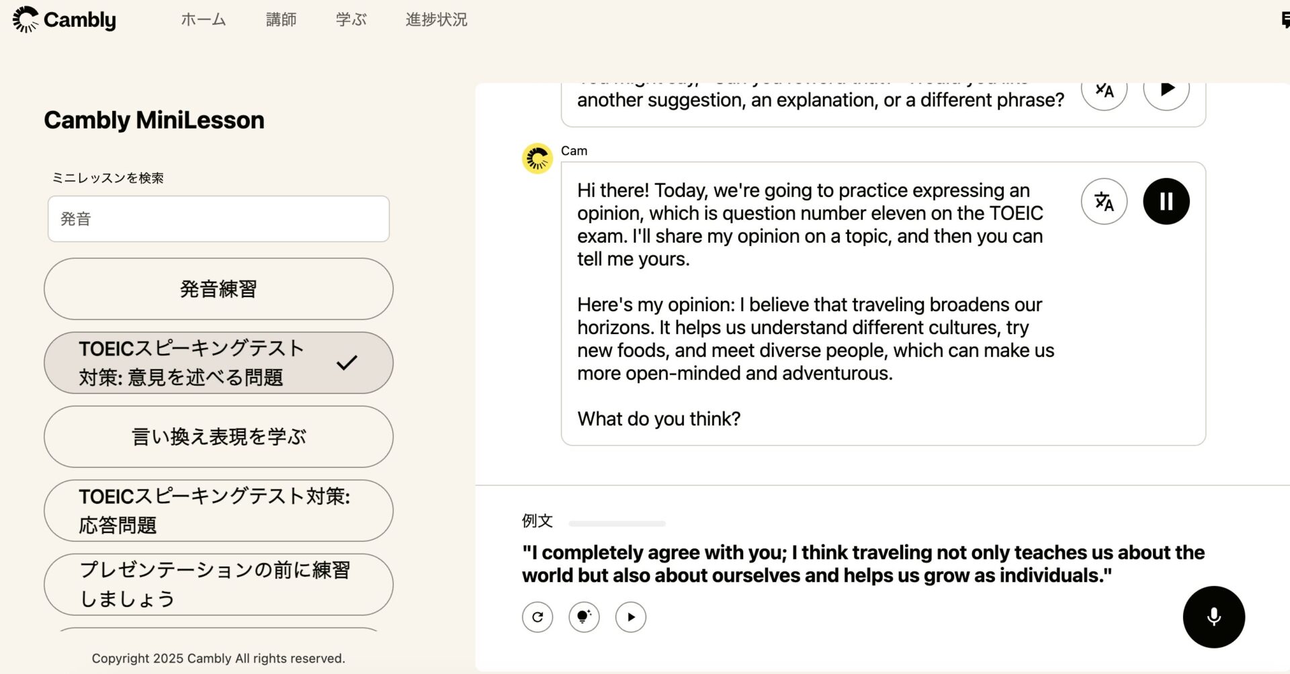This screenshot has width=1290, height=674.
Task: Deselect the checked TOEIC opinion lesson
Action: 218,363
